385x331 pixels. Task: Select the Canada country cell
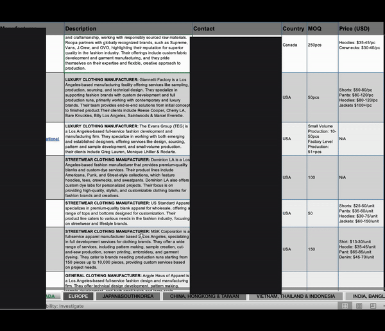point(293,45)
